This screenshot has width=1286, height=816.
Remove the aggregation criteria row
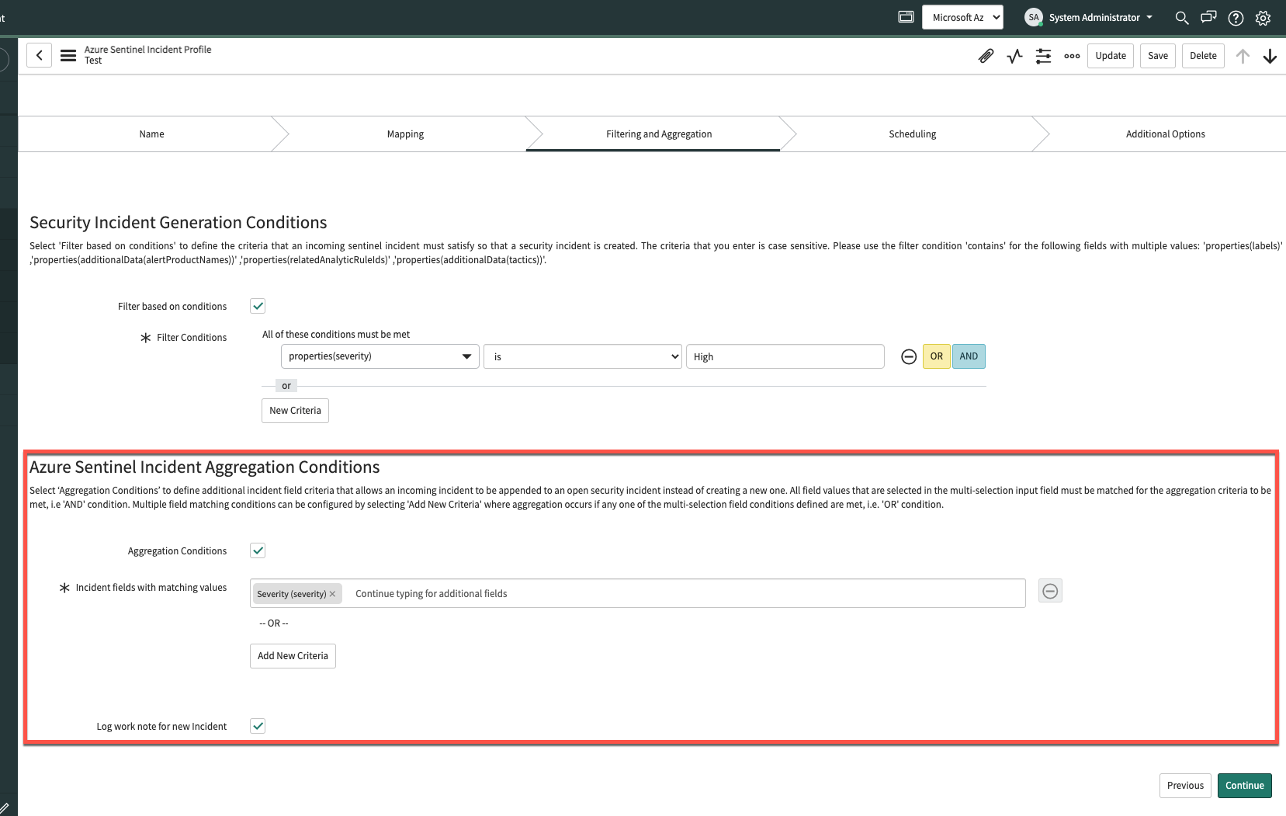coord(1050,592)
